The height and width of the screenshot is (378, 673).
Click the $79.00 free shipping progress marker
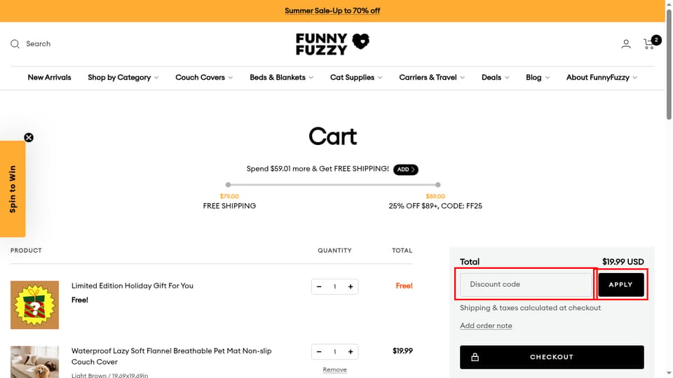click(x=229, y=185)
